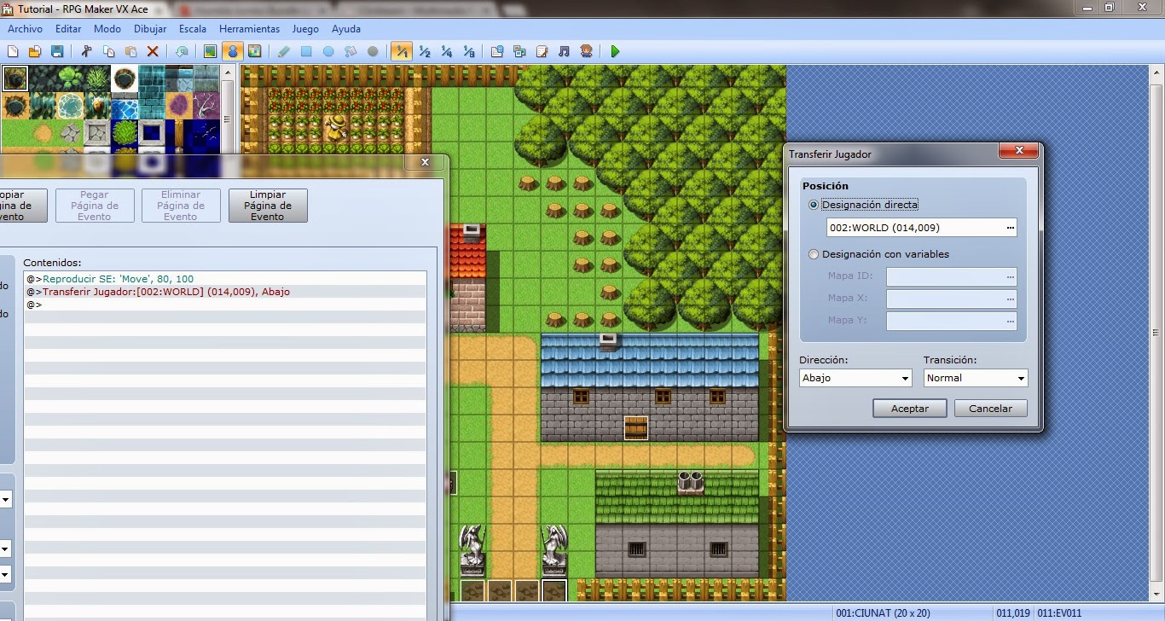1165x621 pixels.
Task: Open the Herramientas menu
Action: point(249,28)
